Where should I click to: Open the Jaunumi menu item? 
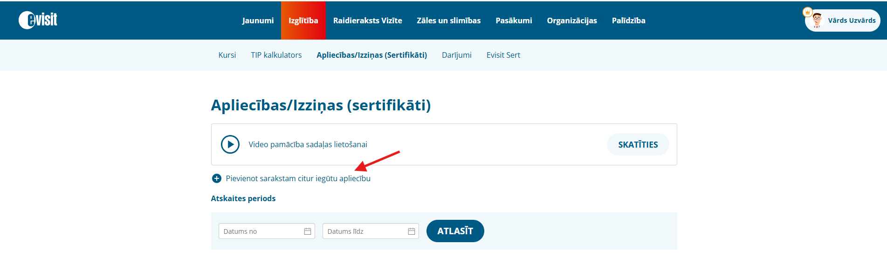258,20
